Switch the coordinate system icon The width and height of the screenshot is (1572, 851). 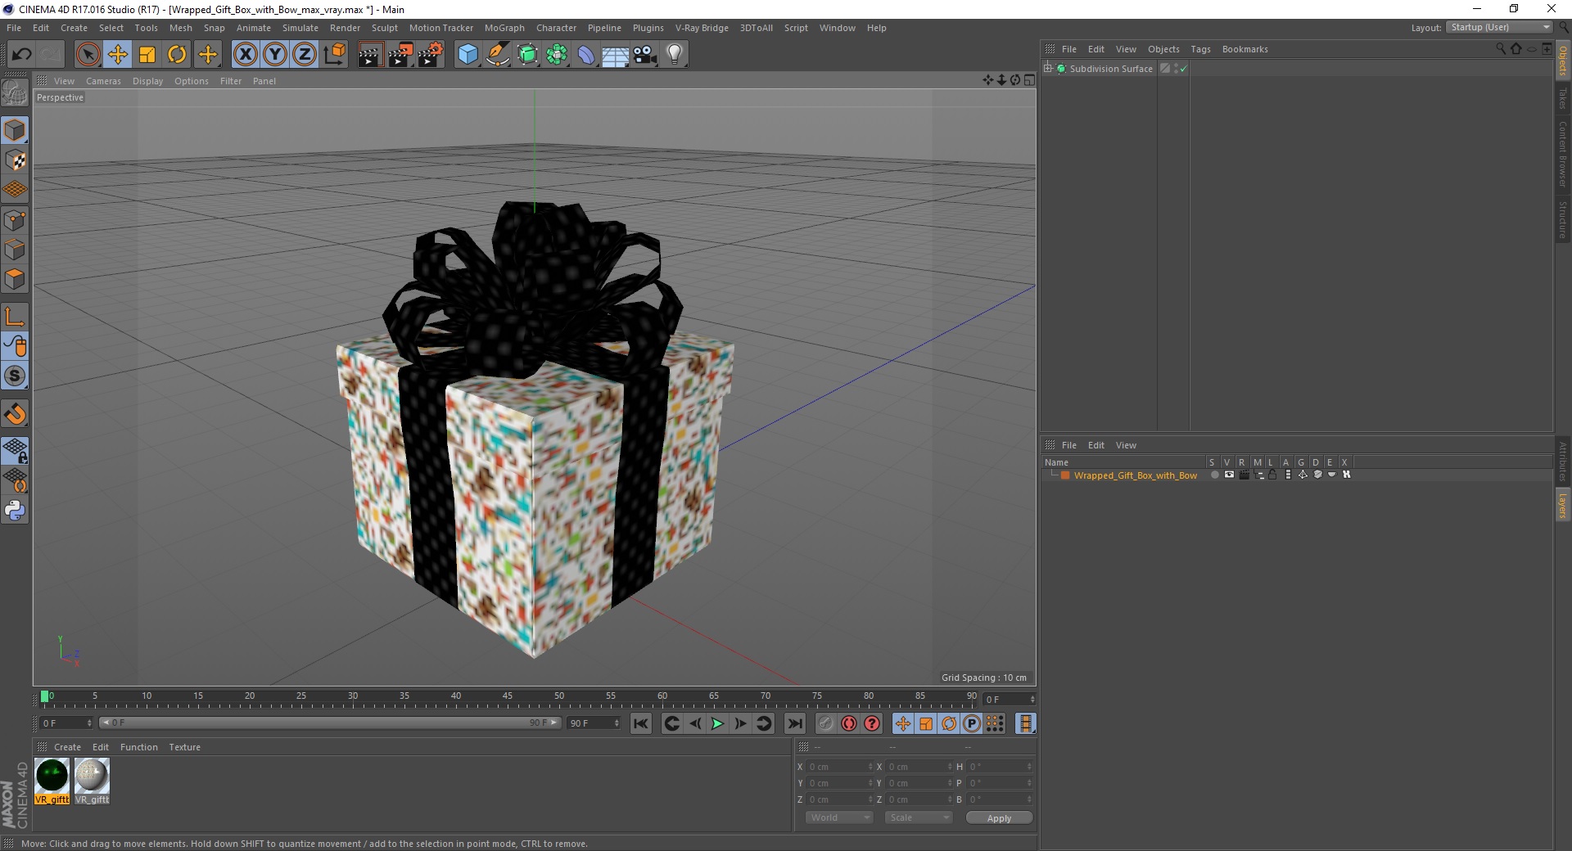pos(334,55)
